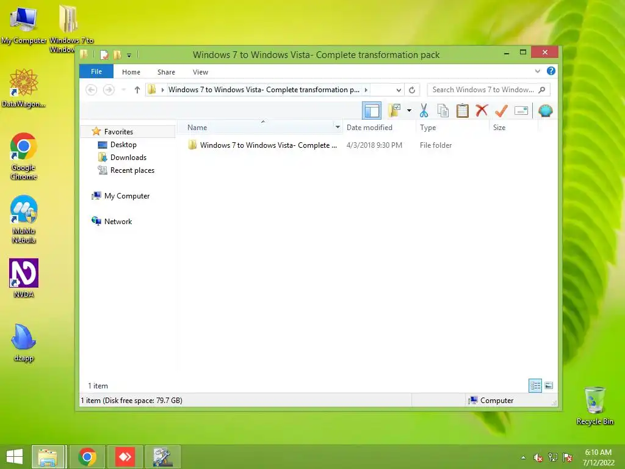Screen dimensions: 625x469
Task: Click the address bar path text
Action: tap(264, 90)
